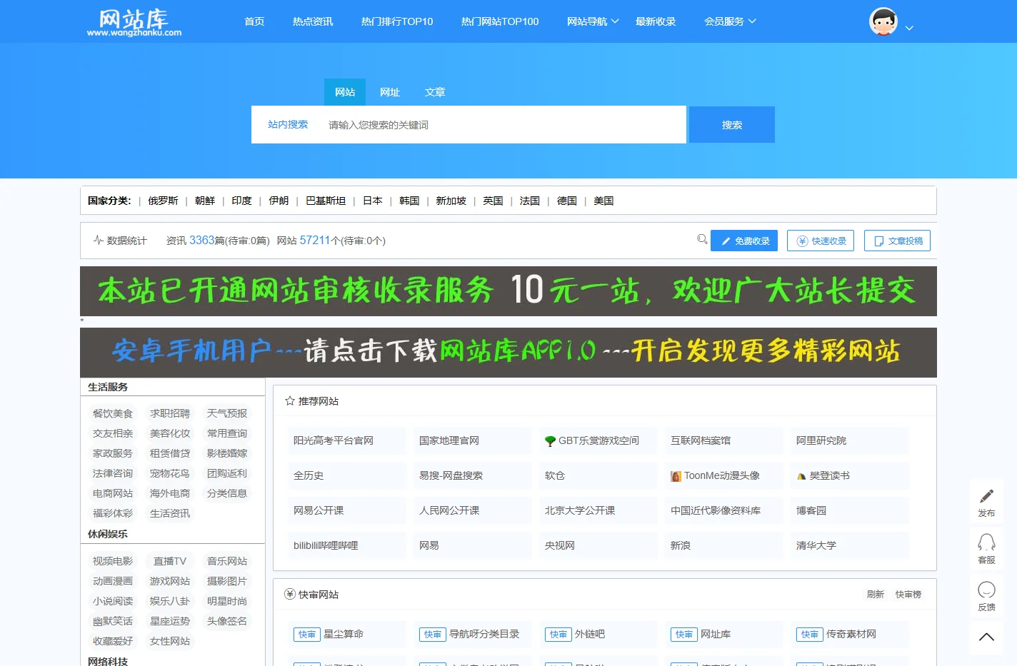Focus the search keyword input field

pyautogui.click(x=503, y=125)
